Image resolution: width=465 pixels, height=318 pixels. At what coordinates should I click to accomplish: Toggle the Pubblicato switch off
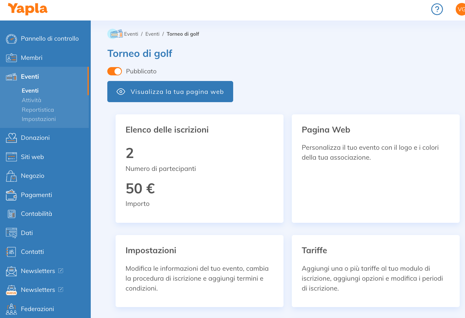tap(115, 71)
